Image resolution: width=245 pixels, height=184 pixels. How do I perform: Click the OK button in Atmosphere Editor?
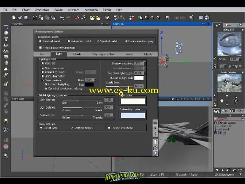(x=155, y=123)
